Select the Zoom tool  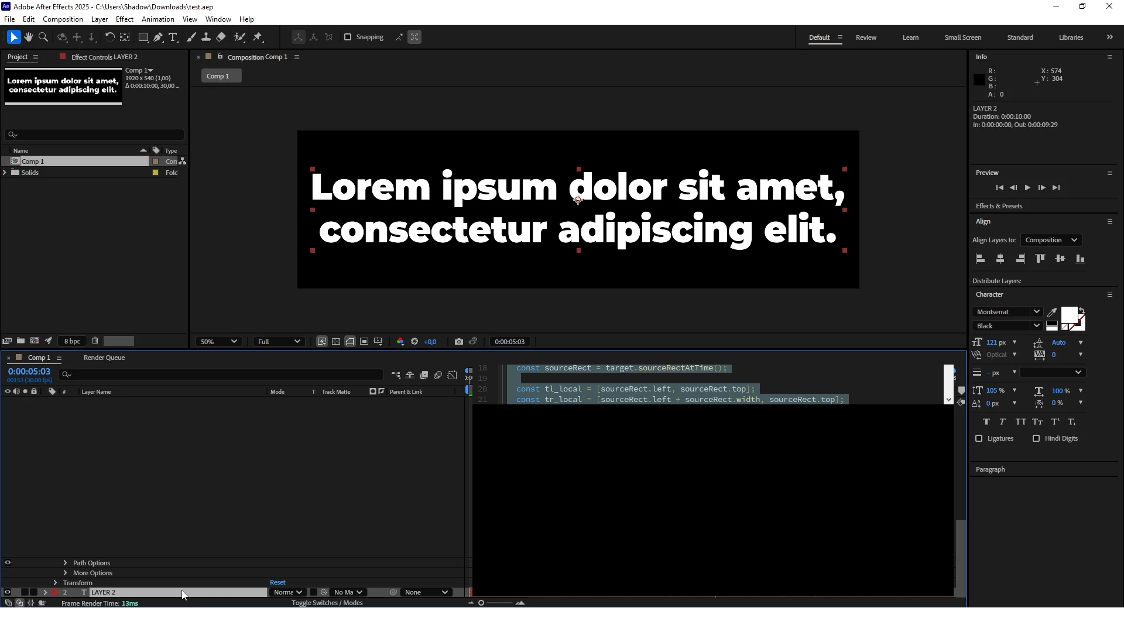(43, 37)
